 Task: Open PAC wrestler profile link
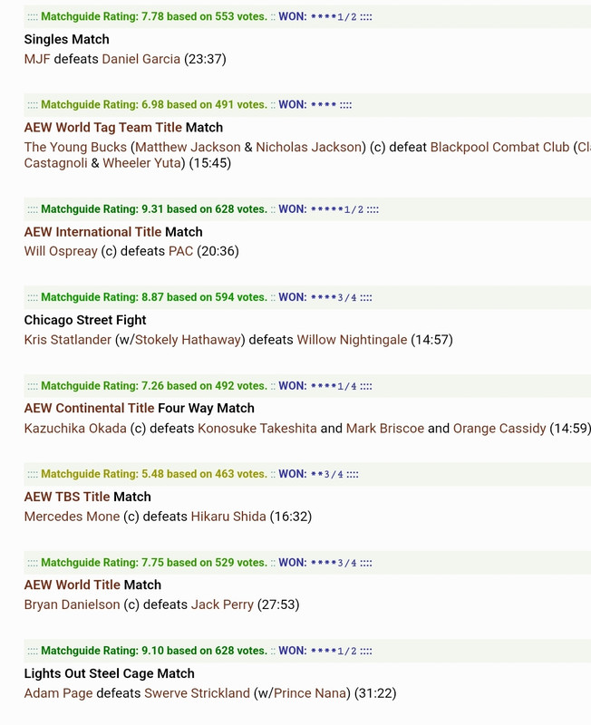(180, 251)
